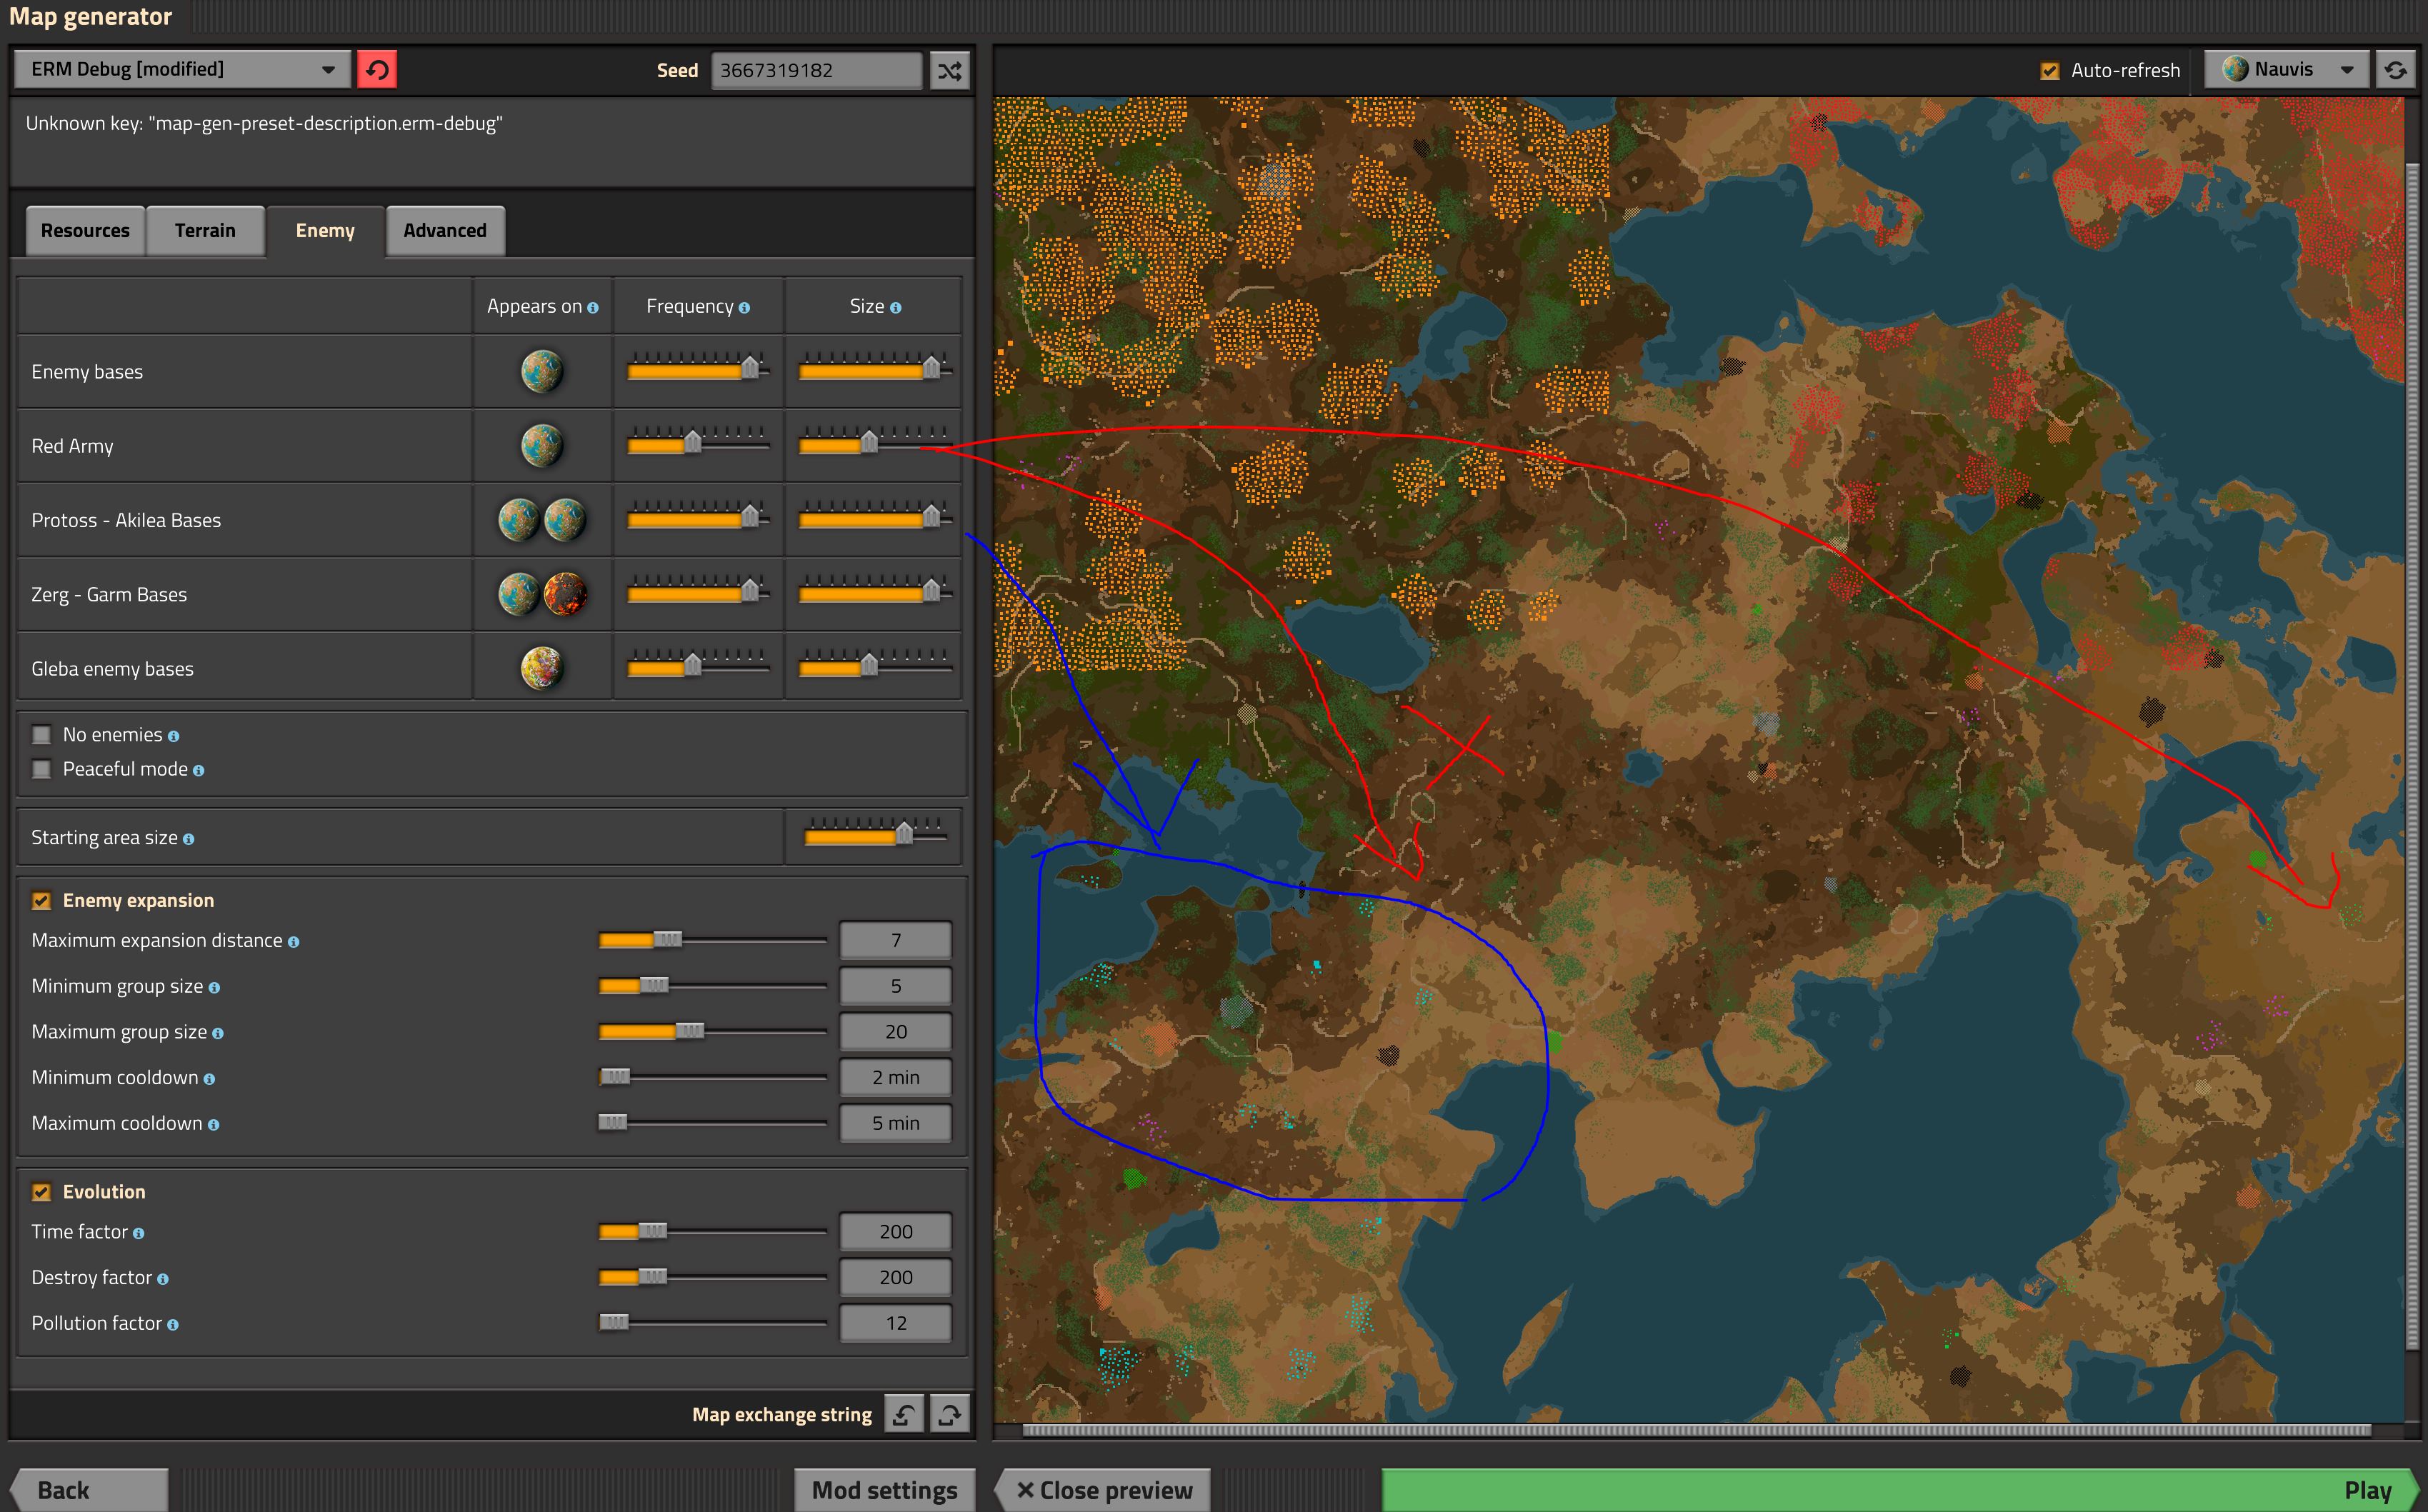Toggle the Auto-refresh checkbox
Viewport: 2428px width, 1512px height.
pyautogui.click(x=2050, y=70)
